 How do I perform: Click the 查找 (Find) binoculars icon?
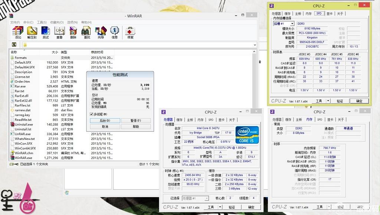87,33
